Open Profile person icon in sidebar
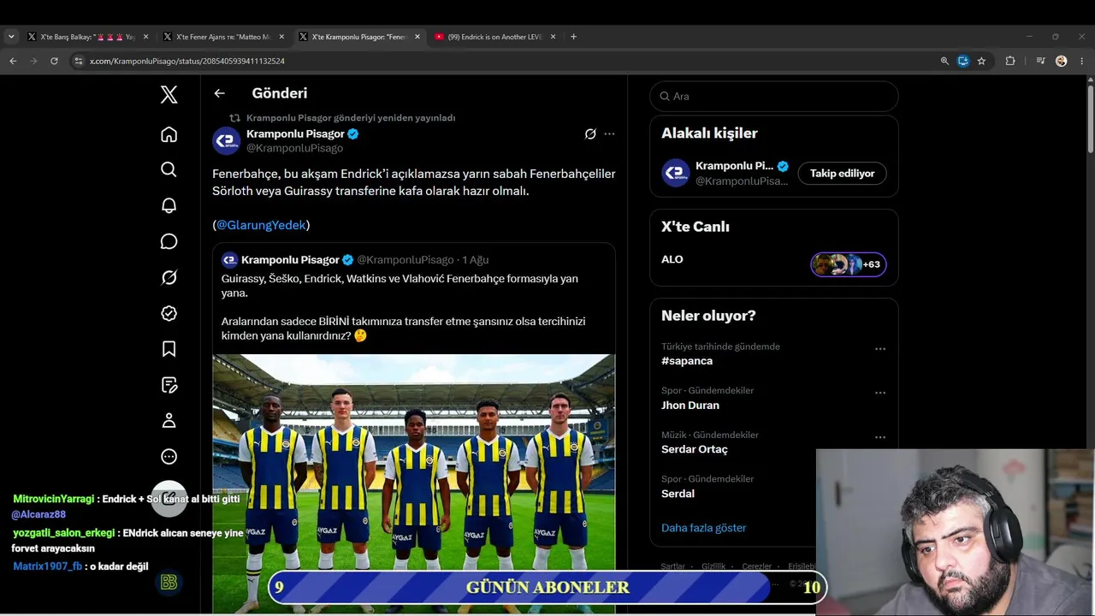The image size is (1095, 616). pyautogui.click(x=169, y=421)
